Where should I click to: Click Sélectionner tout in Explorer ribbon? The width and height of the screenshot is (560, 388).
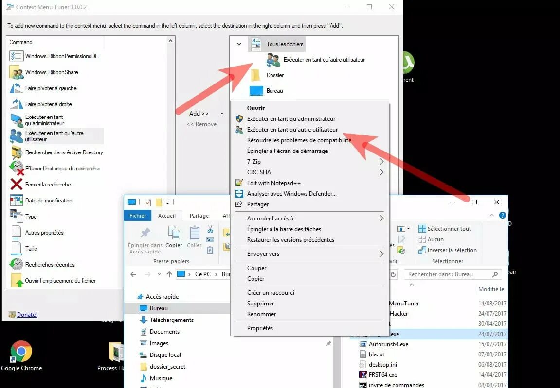pos(445,229)
